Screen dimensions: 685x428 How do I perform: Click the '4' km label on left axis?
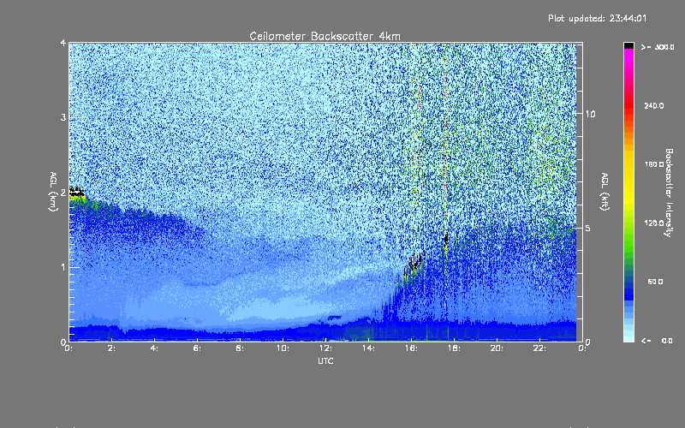(63, 44)
